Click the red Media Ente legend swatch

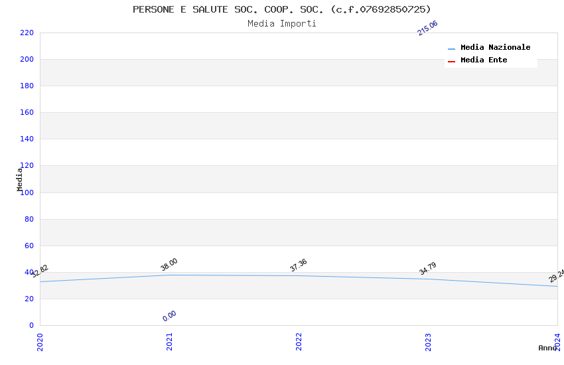tap(451, 62)
